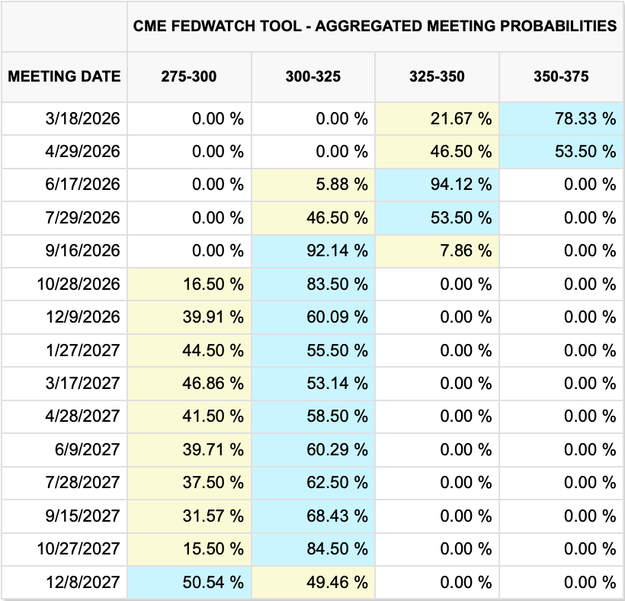Click the MEETING DATE header cell
The image size is (625, 601).
(x=64, y=76)
